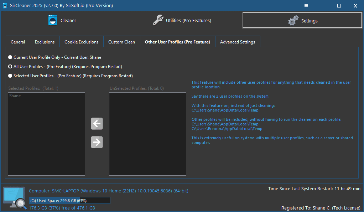Open the Cleaner section
The image size is (364, 212).
[x=62, y=20]
